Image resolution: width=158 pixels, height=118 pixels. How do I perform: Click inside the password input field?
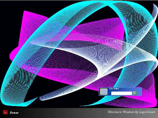click(121, 93)
